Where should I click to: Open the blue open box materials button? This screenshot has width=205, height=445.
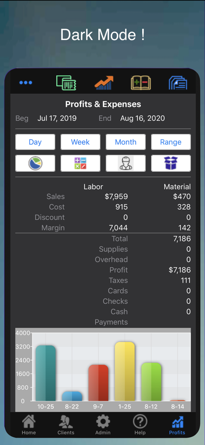[x=171, y=163]
